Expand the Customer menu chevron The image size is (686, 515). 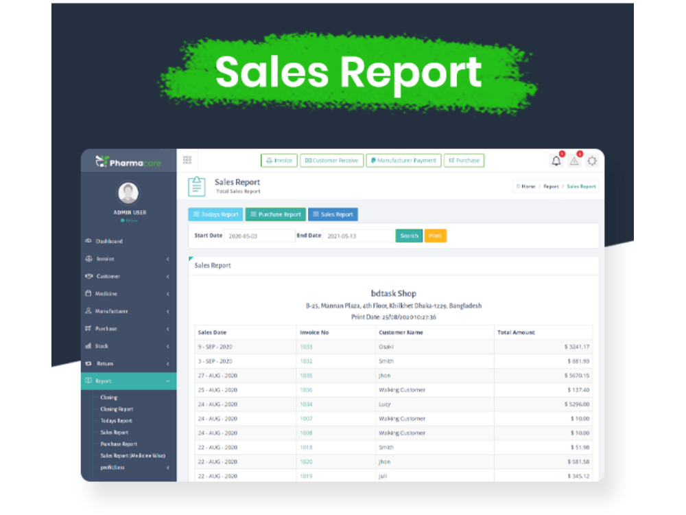pos(168,276)
